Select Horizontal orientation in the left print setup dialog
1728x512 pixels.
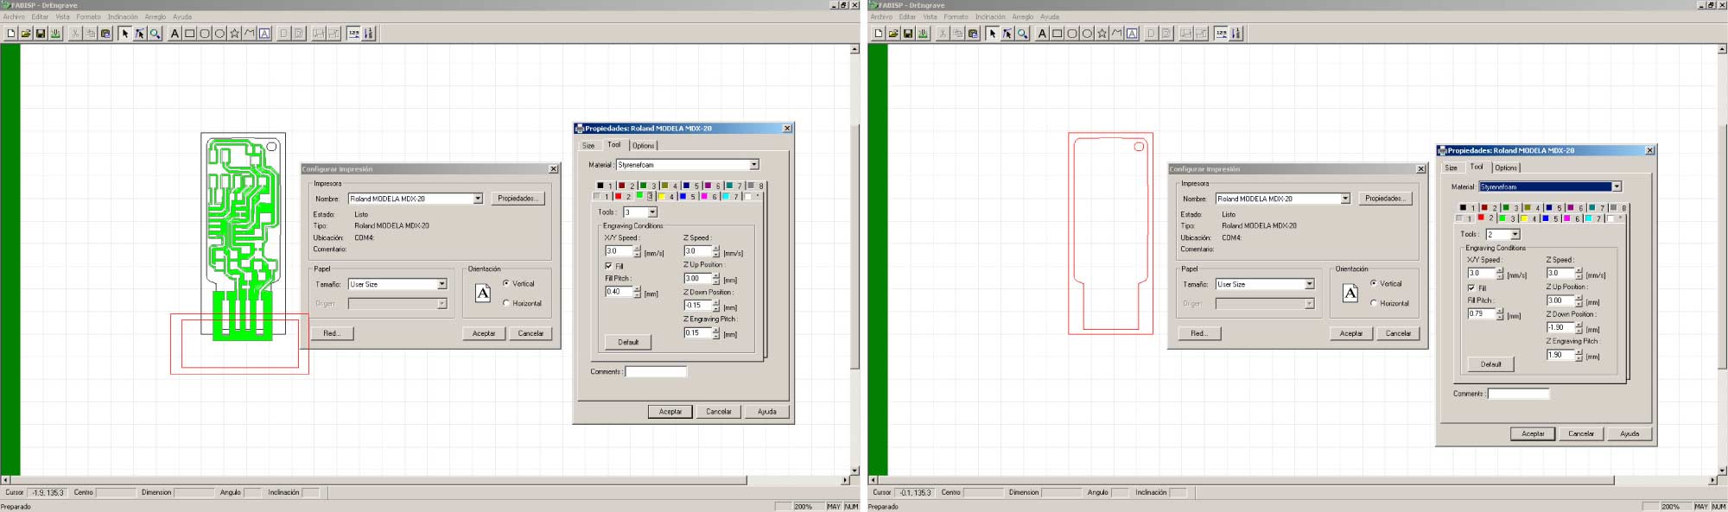505,303
